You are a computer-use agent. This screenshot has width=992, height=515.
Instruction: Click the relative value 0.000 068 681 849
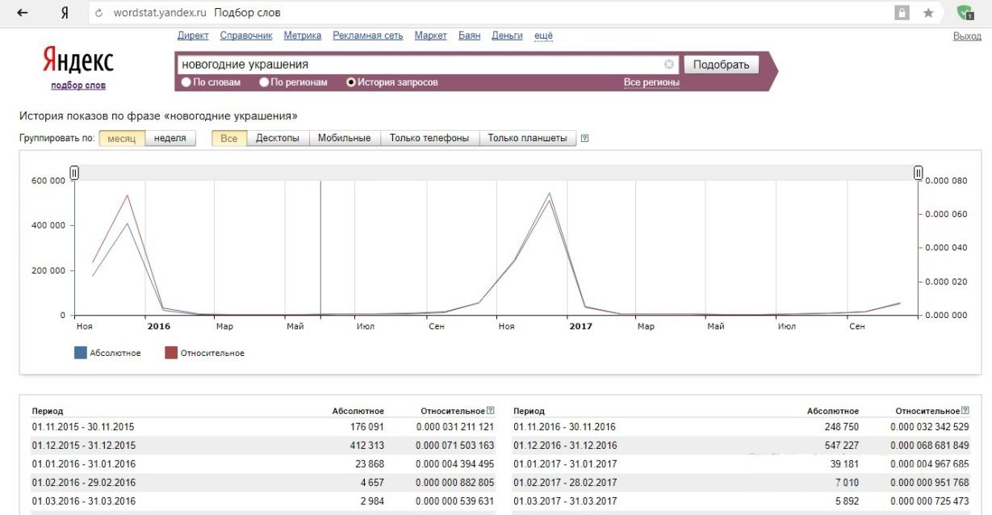coord(930,446)
